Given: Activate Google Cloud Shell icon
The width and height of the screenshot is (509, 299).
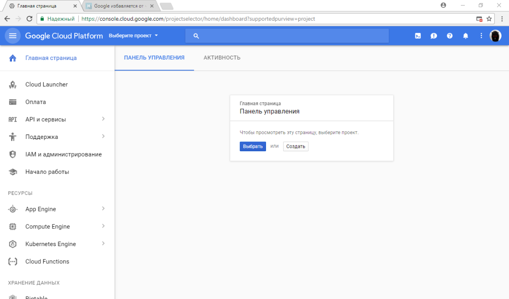Looking at the screenshot, I should 418,36.
